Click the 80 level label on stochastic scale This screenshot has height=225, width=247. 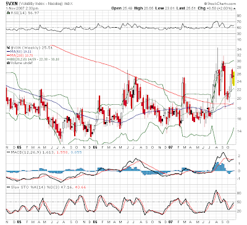click(239, 194)
